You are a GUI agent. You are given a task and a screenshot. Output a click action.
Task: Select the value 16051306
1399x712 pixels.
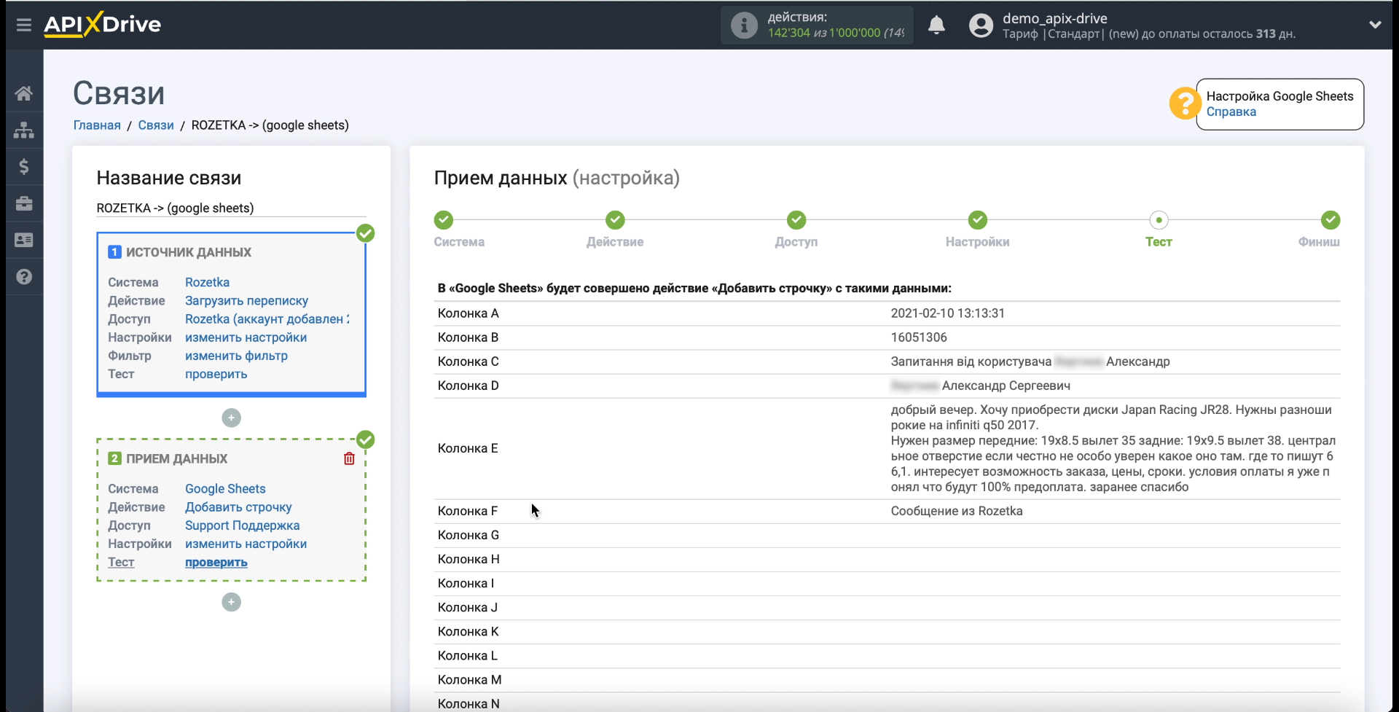919,337
